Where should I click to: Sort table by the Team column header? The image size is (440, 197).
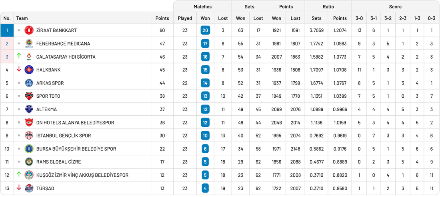point(22,18)
